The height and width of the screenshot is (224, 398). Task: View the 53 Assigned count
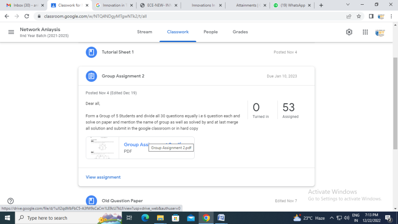[290, 110]
